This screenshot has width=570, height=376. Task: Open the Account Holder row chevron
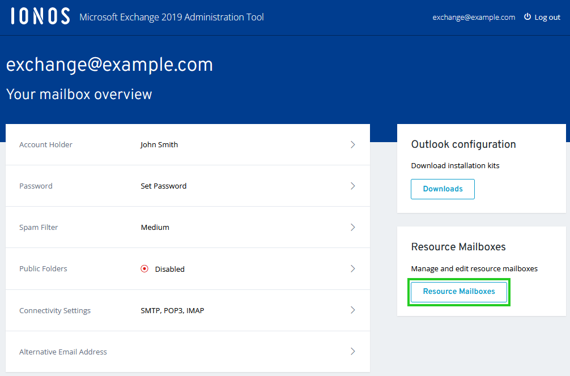pos(352,144)
